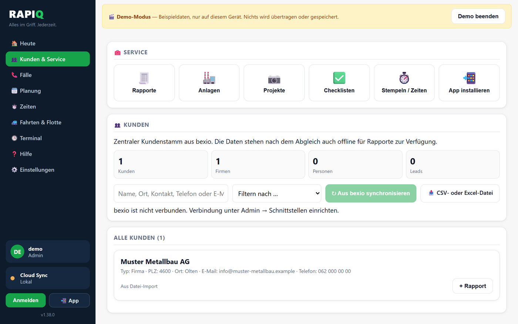Image resolution: width=518 pixels, height=324 pixels.
Task: Open Einstellungen in the sidebar
Action: pyautogui.click(x=48, y=170)
